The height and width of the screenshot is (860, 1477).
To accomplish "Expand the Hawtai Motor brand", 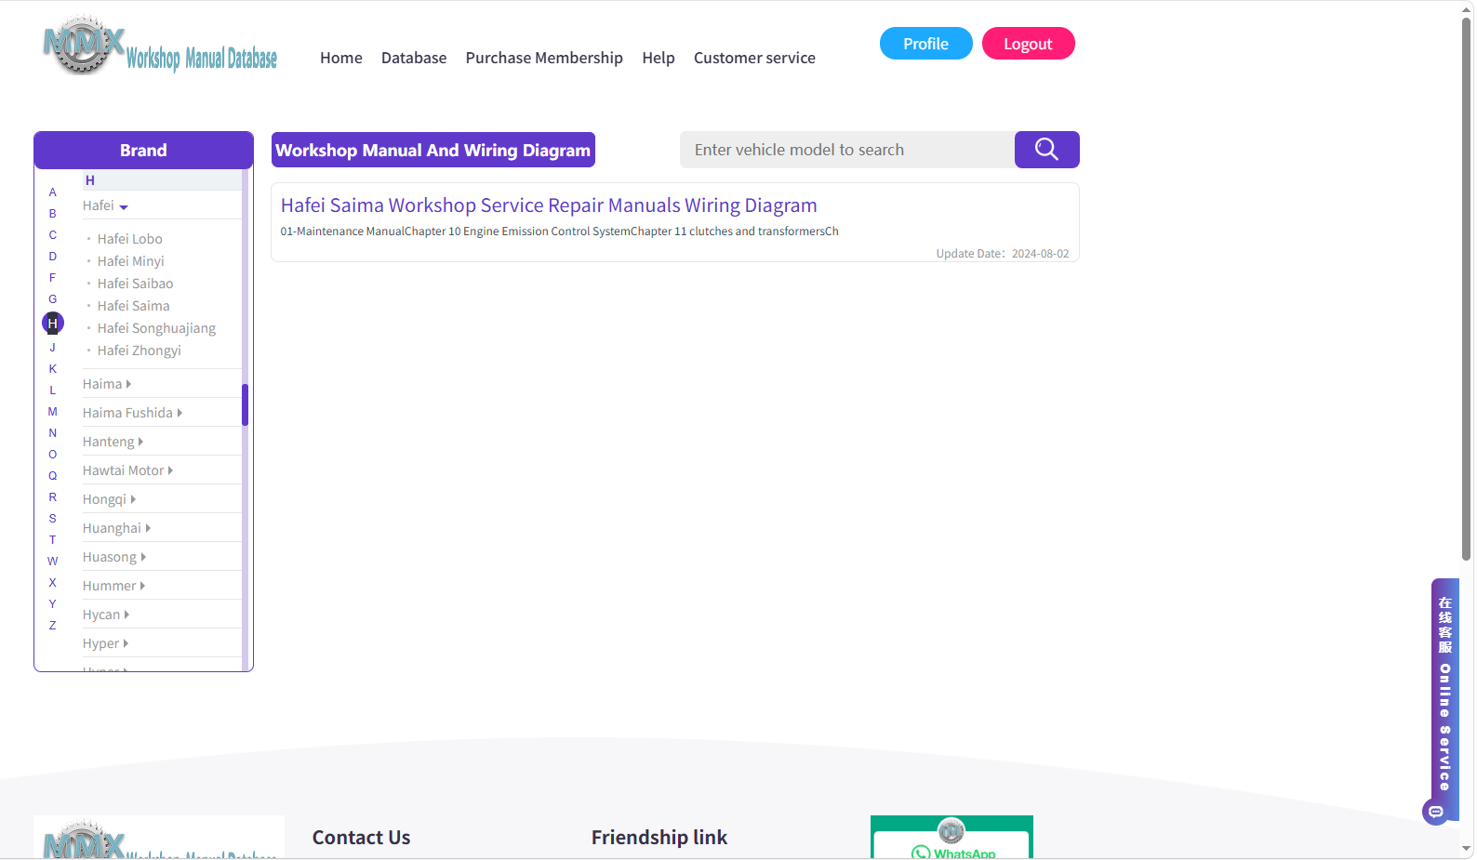I will coord(127,470).
